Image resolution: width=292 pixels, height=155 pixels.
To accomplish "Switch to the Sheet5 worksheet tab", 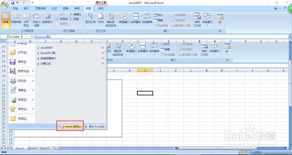I will pos(45,148).
